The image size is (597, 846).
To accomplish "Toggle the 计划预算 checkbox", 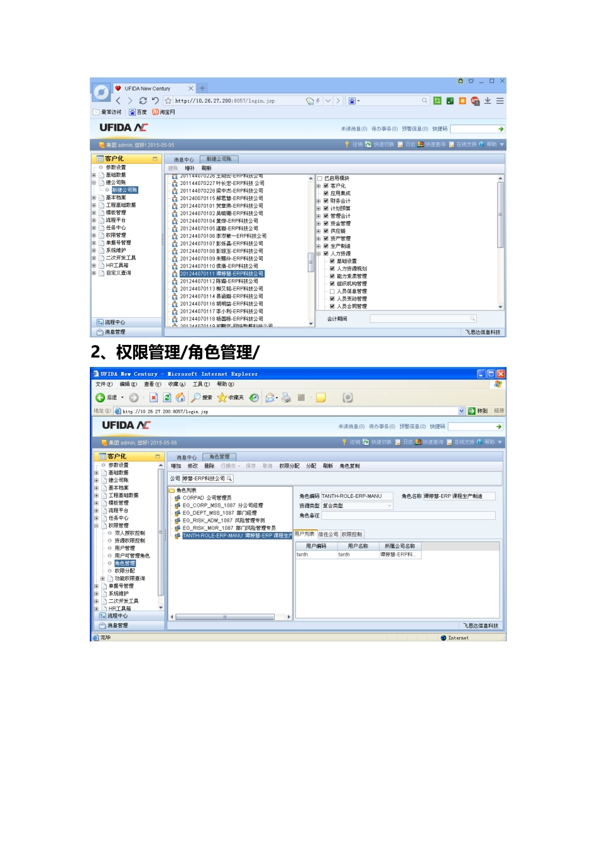I will pos(326,209).
